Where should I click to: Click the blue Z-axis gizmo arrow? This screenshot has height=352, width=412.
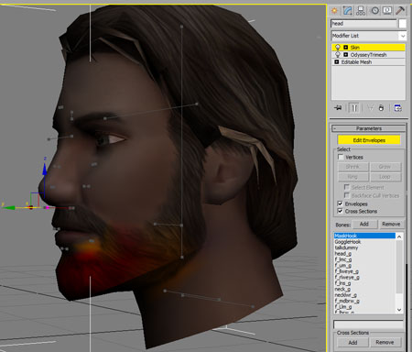click(45, 170)
